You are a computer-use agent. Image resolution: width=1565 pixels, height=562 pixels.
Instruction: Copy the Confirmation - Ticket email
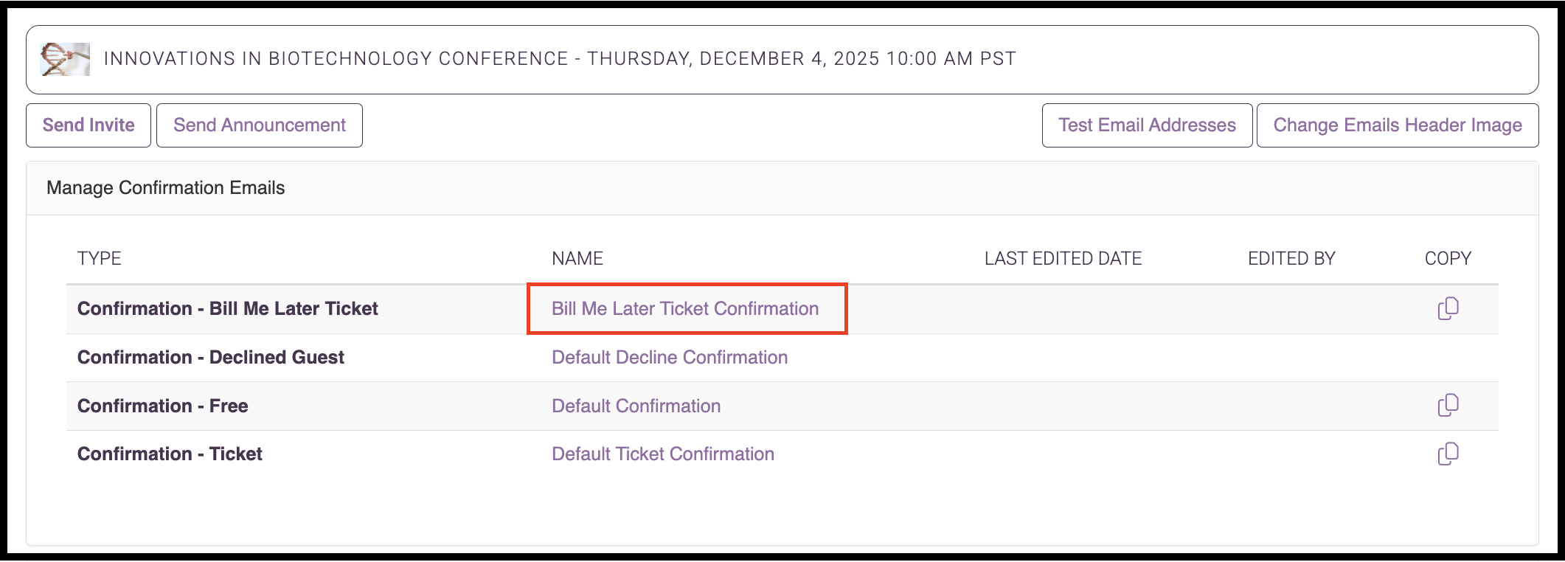[1448, 454]
